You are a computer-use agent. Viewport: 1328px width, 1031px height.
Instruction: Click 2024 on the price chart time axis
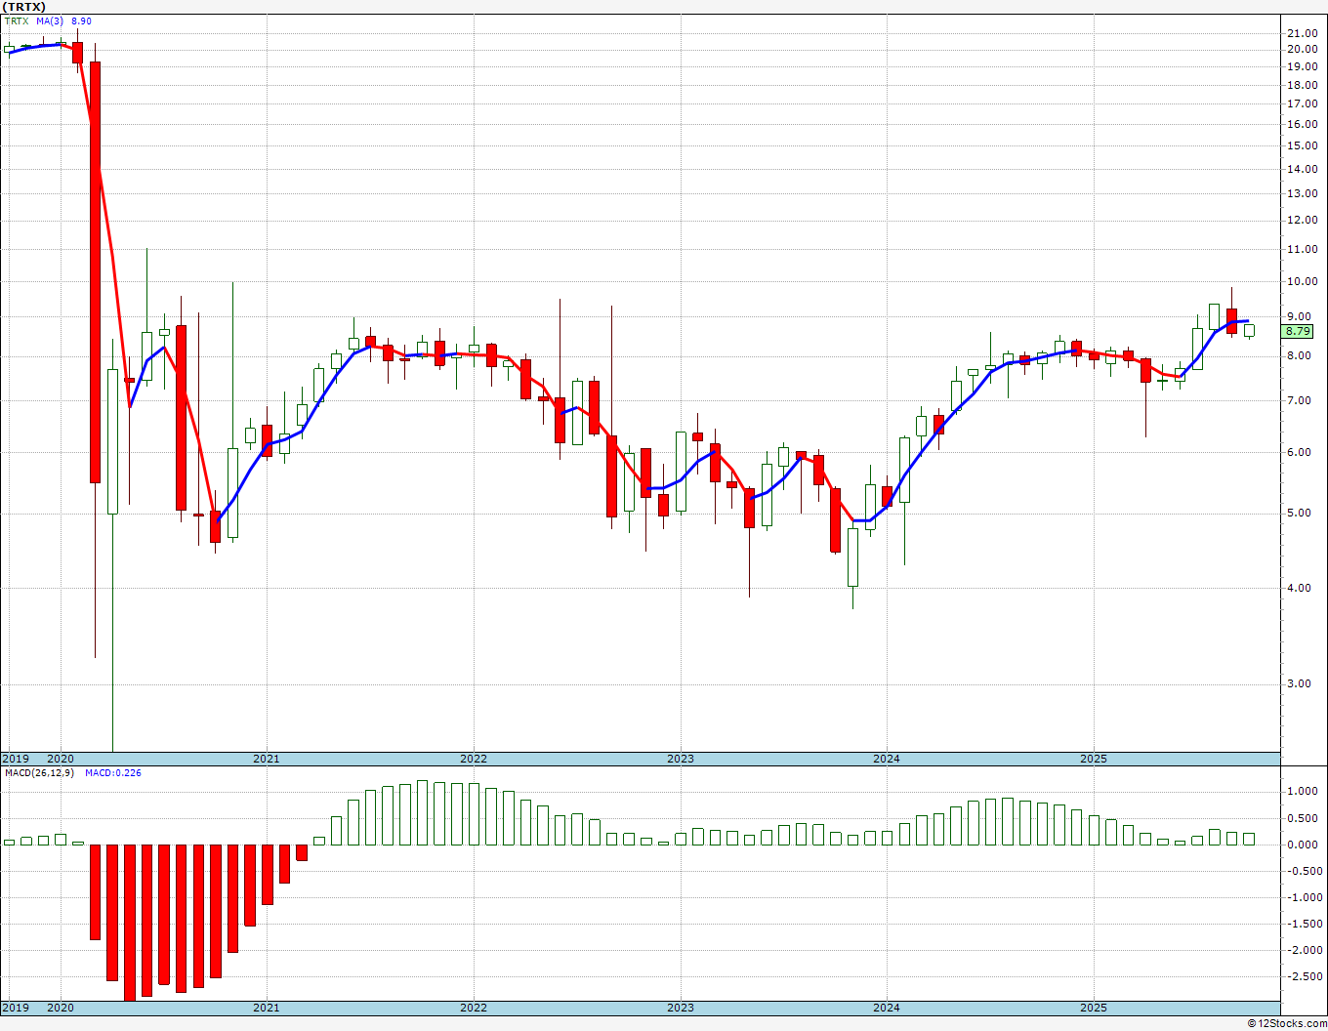coord(887,759)
